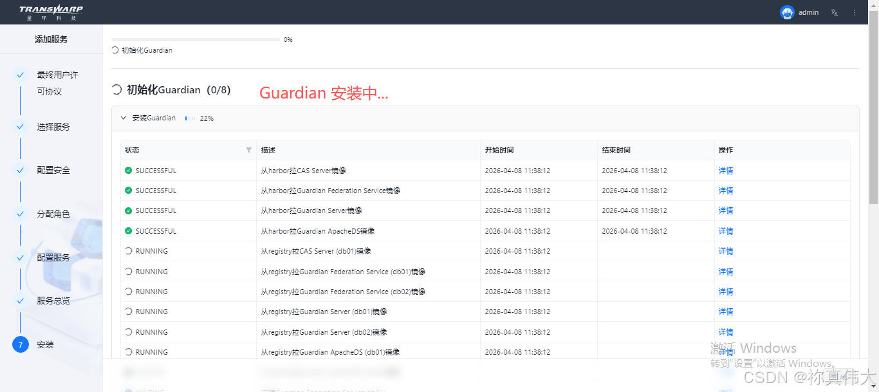Click the check icon for 服务总览 step
This screenshot has width=879, height=392.
(x=21, y=301)
